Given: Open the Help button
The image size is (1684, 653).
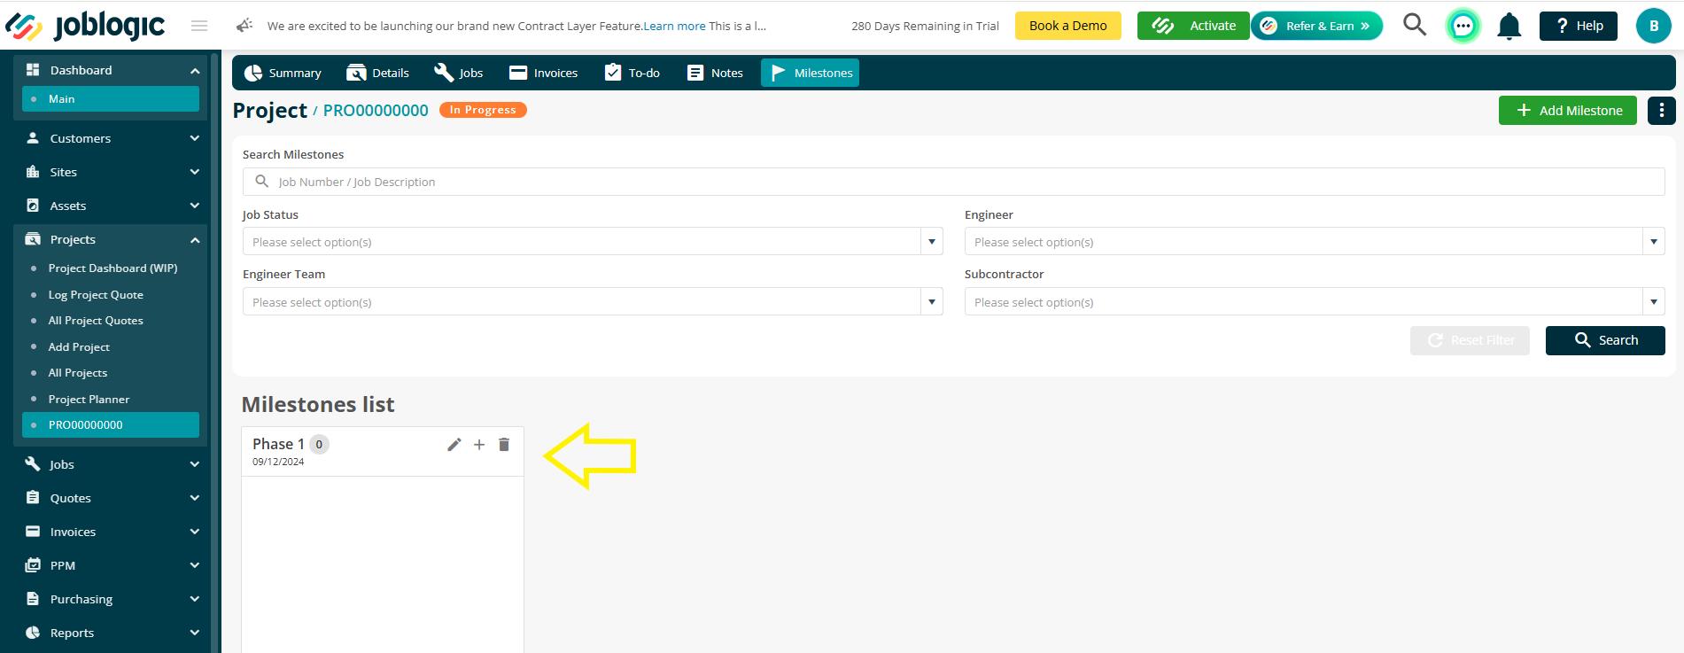Looking at the screenshot, I should pyautogui.click(x=1579, y=26).
